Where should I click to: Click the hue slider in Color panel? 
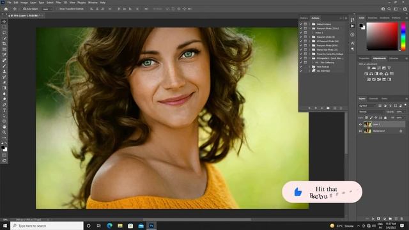pyautogui.click(x=403, y=36)
